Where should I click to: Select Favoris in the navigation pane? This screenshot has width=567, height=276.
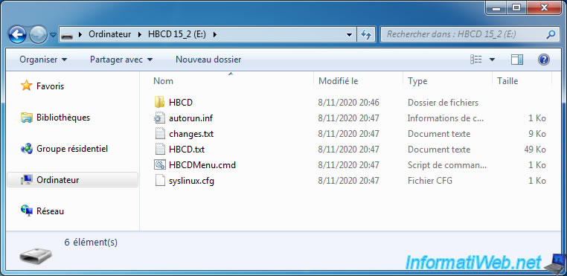pos(50,86)
